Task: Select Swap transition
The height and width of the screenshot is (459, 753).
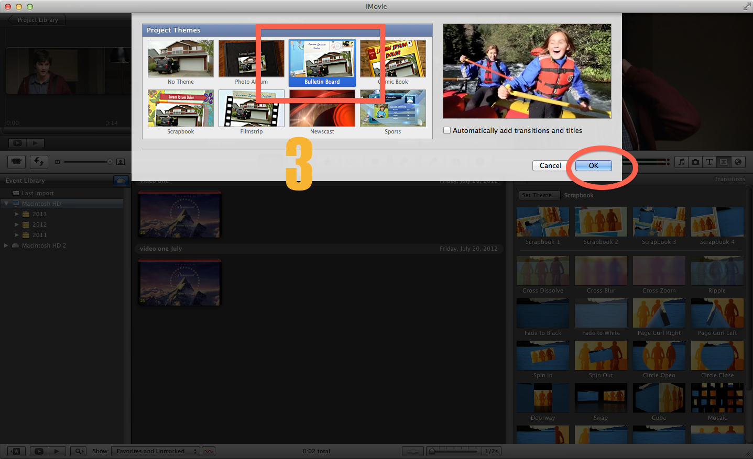Action: pyautogui.click(x=601, y=398)
